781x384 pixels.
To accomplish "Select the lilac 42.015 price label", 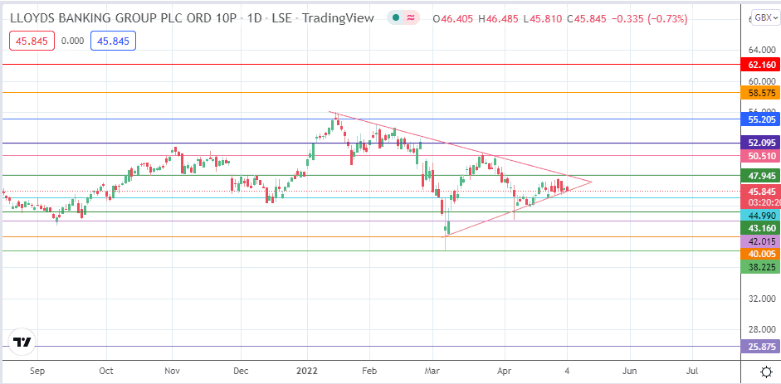I will [x=761, y=241].
